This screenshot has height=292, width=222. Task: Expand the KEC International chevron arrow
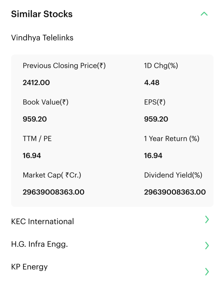point(207,220)
